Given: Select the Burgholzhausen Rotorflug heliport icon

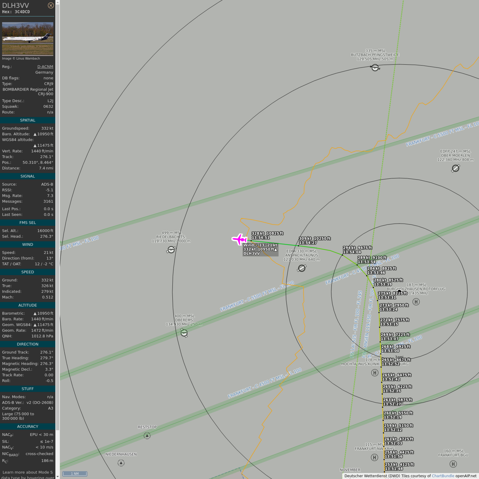Looking at the screenshot, I should [x=416, y=302].
